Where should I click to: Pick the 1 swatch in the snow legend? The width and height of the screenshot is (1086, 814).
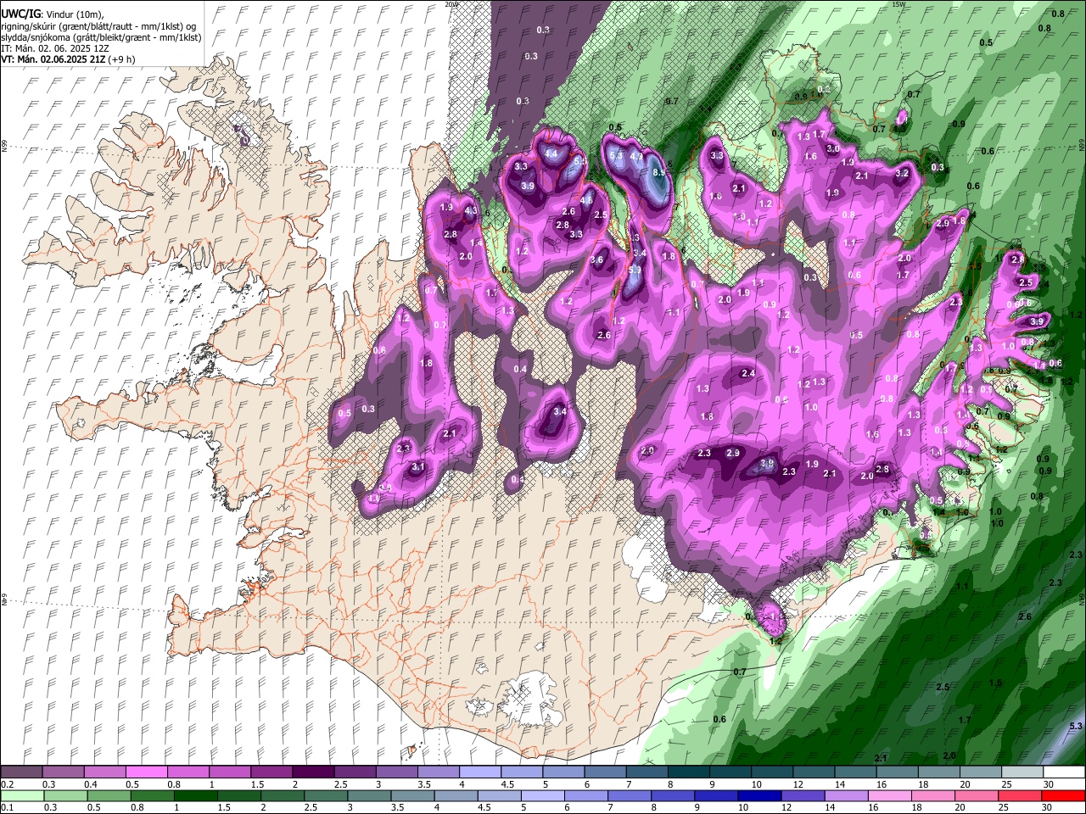[x=229, y=772]
